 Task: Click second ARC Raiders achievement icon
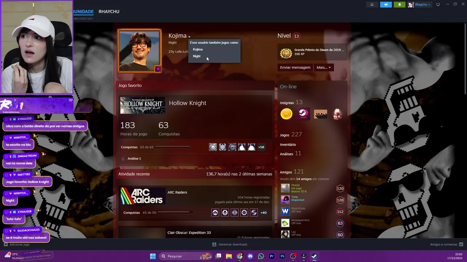pos(225,213)
